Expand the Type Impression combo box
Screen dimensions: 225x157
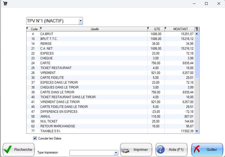(116, 153)
